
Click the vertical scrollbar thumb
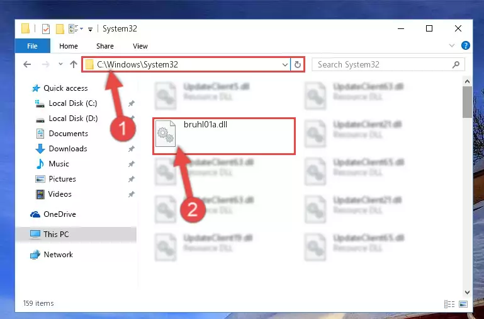[x=467, y=102]
